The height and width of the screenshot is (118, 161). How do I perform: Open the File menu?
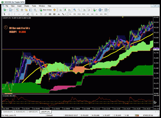click(7, 6)
